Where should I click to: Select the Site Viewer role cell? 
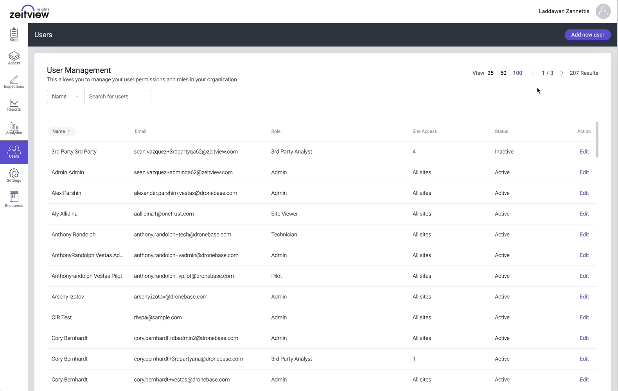point(284,214)
